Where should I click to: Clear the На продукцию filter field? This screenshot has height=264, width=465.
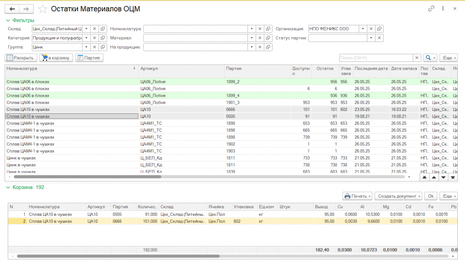click(260, 47)
